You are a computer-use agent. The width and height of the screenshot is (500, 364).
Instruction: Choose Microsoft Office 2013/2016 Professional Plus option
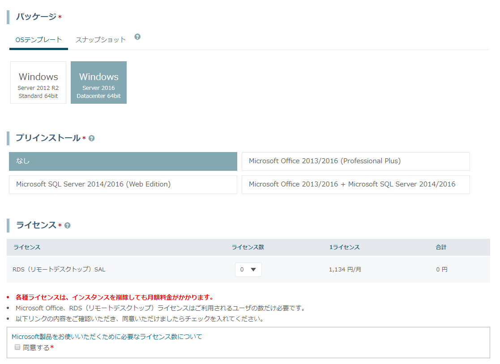click(355, 161)
